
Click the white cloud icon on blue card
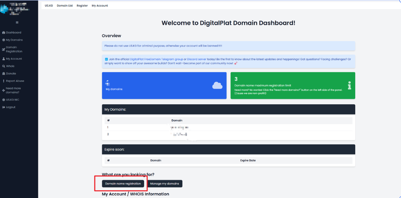217,85
